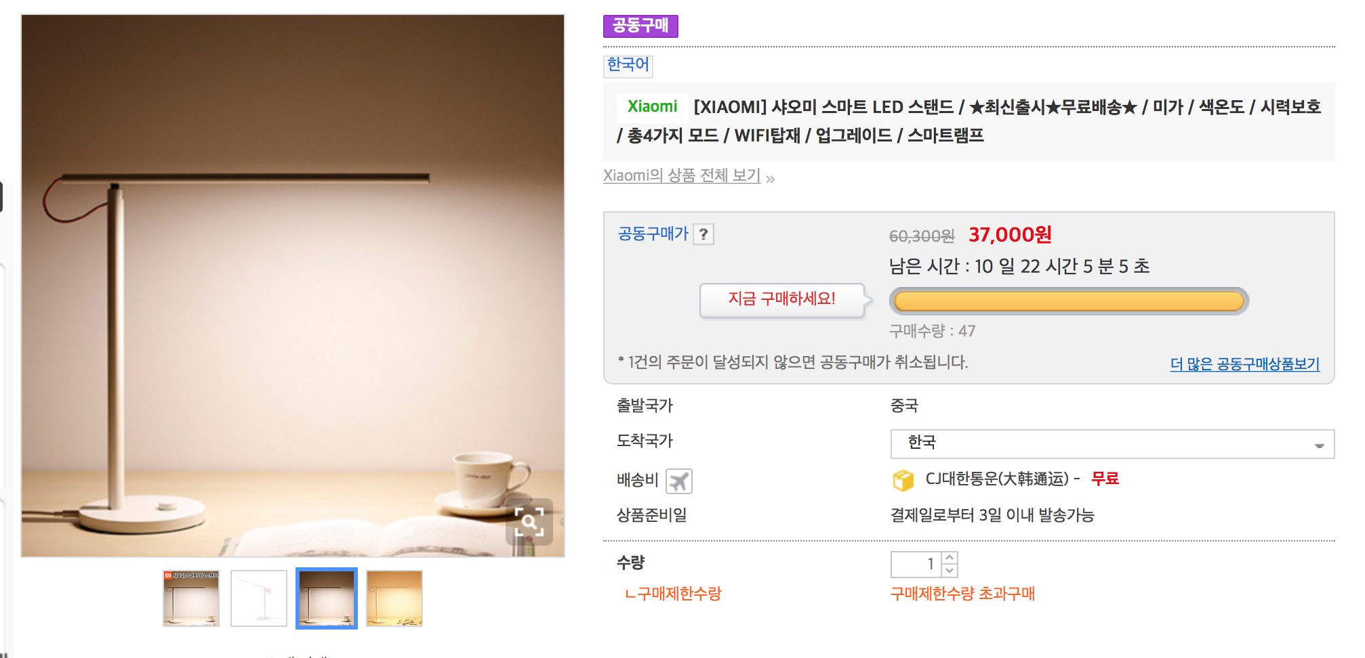Decrease quantity with the down arrow
This screenshot has height=658, width=1365.
point(950,571)
